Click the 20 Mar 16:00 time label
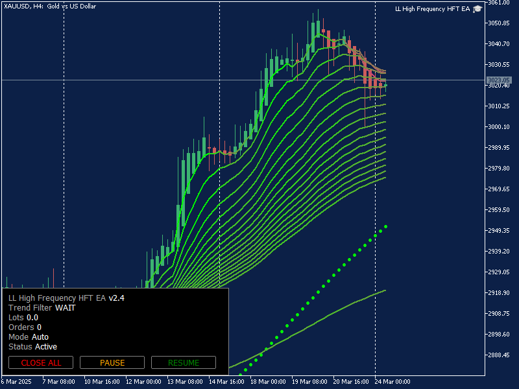Viewport: 519px width, 389px height. click(x=351, y=381)
